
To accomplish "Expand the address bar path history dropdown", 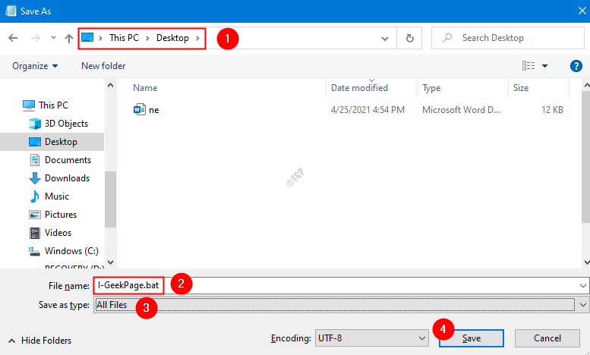I will pyautogui.click(x=385, y=38).
